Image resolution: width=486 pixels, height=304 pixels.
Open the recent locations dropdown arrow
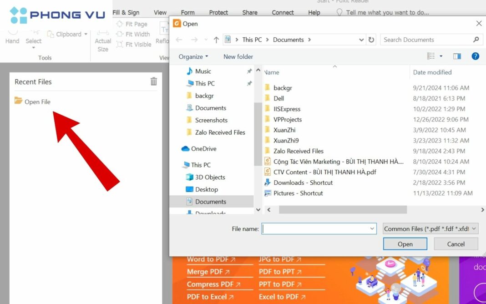click(206, 40)
